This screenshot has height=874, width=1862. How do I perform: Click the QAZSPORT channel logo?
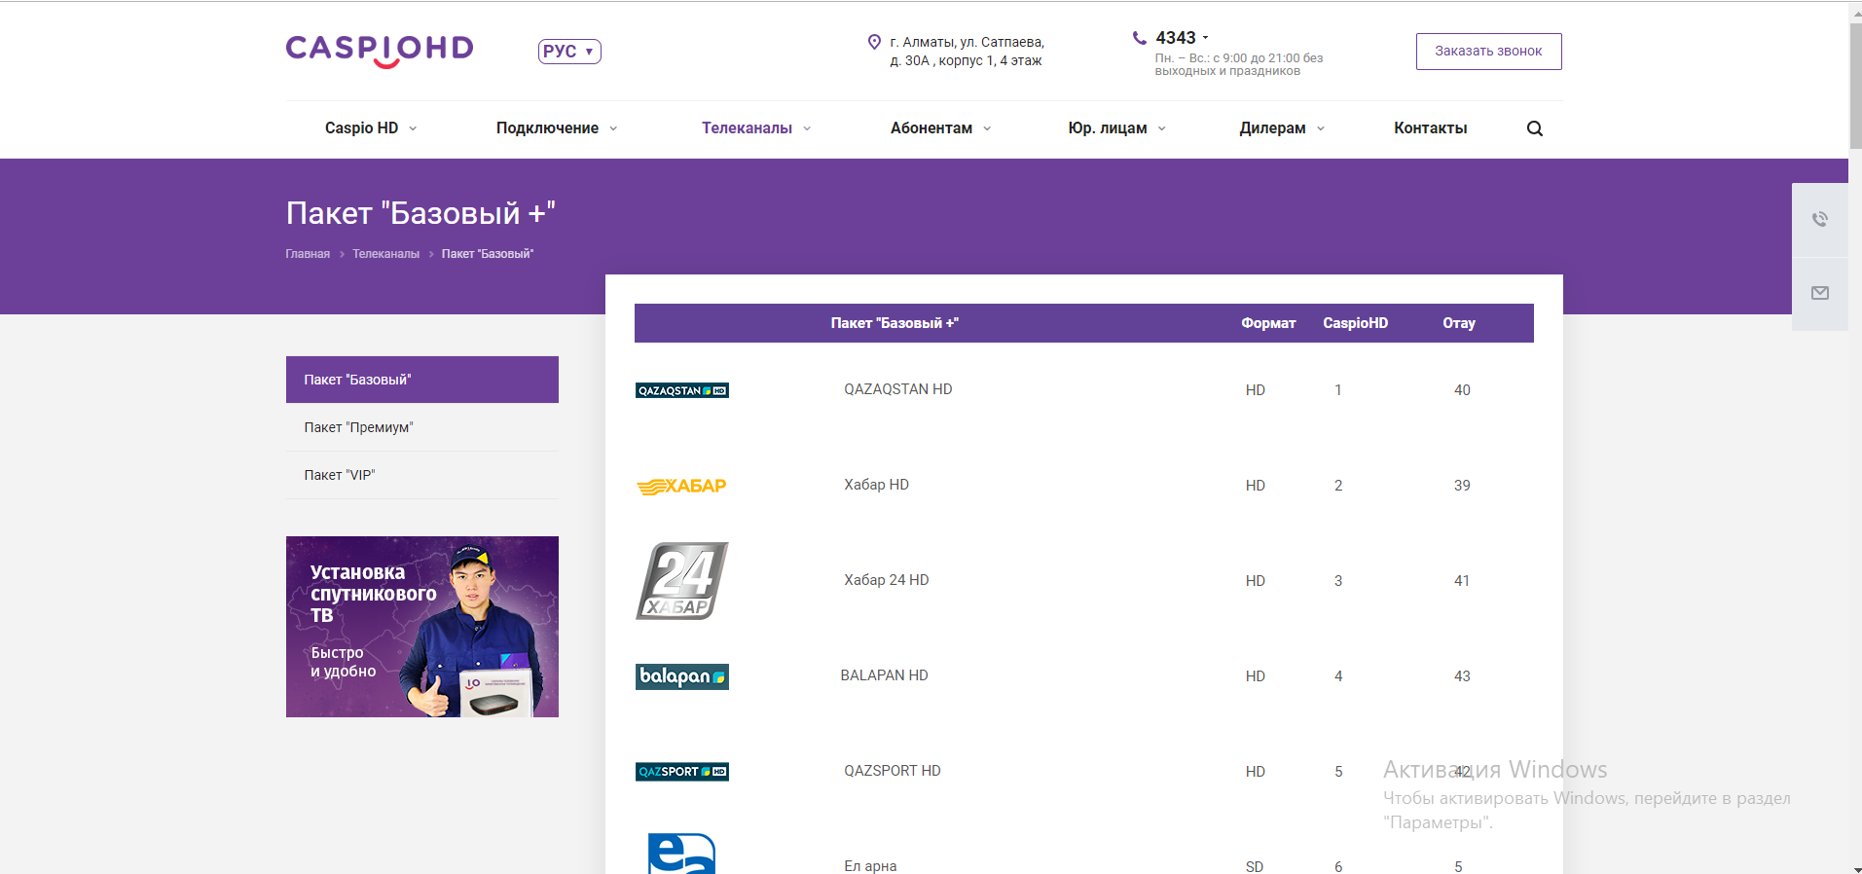(x=682, y=772)
